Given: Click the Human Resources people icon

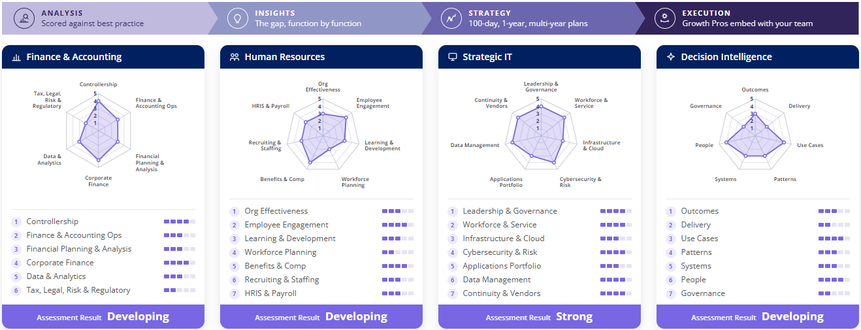Looking at the screenshot, I should point(235,58).
